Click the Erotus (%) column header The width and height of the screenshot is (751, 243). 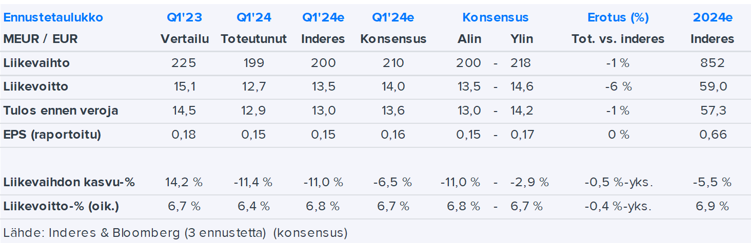point(618,17)
